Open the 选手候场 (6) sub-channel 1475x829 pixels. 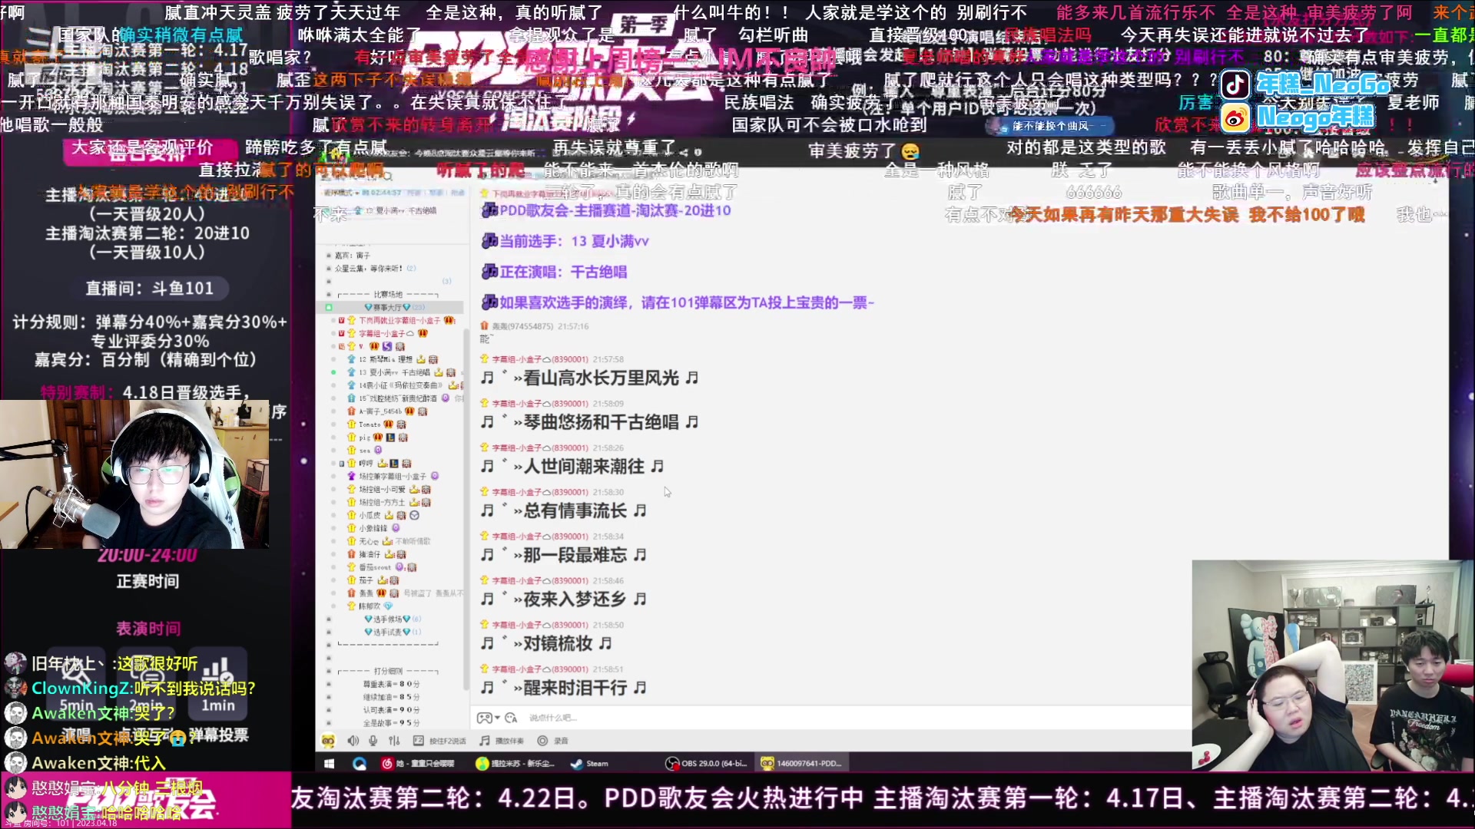coord(393,619)
